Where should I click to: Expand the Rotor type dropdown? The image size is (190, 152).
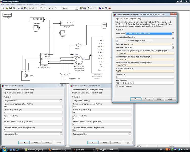pyautogui.click(x=173, y=44)
